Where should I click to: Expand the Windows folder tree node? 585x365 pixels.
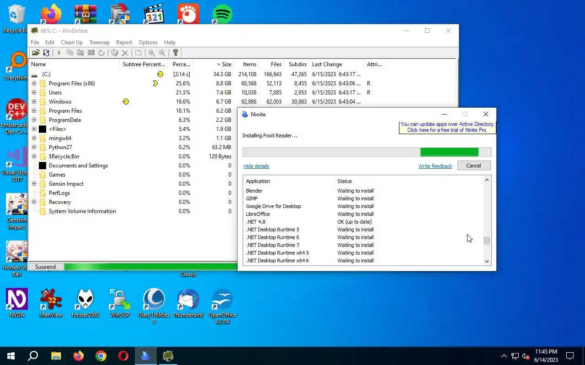(x=34, y=102)
